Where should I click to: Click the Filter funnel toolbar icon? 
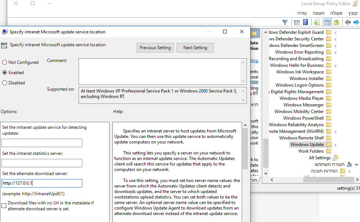pyautogui.click(x=285, y=22)
